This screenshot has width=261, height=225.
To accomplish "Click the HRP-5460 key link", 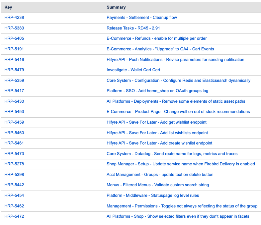I will 14,133.
